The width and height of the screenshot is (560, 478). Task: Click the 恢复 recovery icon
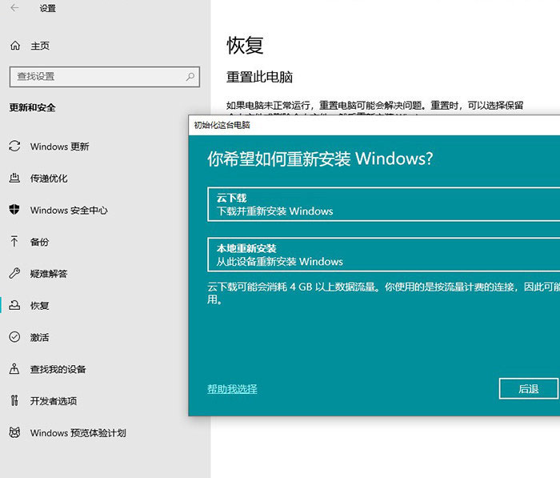pyautogui.click(x=14, y=305)
